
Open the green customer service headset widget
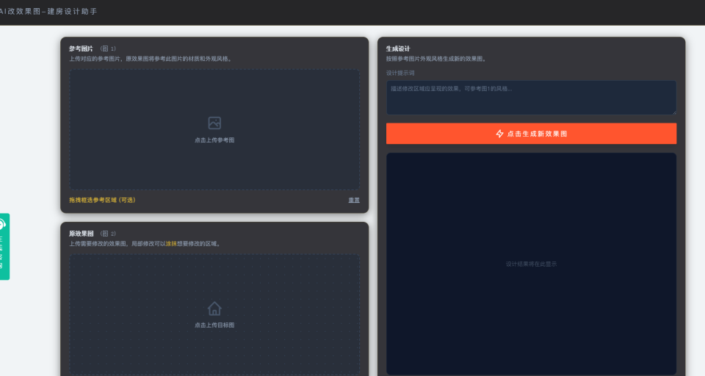tap(4, 247)
